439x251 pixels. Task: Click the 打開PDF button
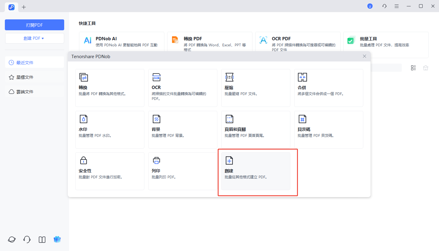(35, 25)
